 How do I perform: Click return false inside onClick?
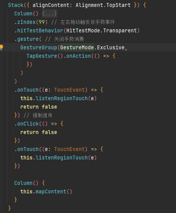click(x=39, y=132)
